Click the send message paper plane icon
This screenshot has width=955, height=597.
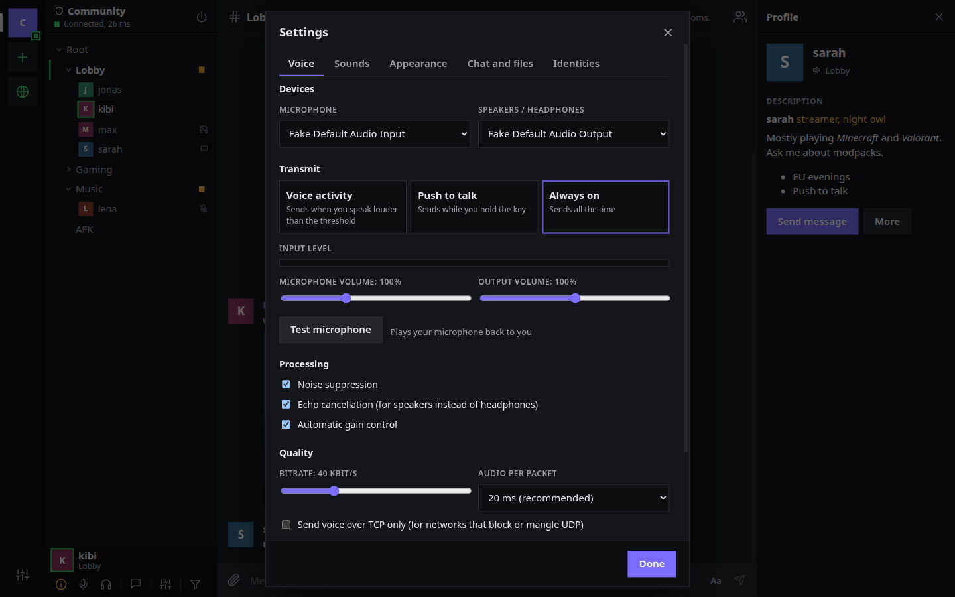(739, 580)
